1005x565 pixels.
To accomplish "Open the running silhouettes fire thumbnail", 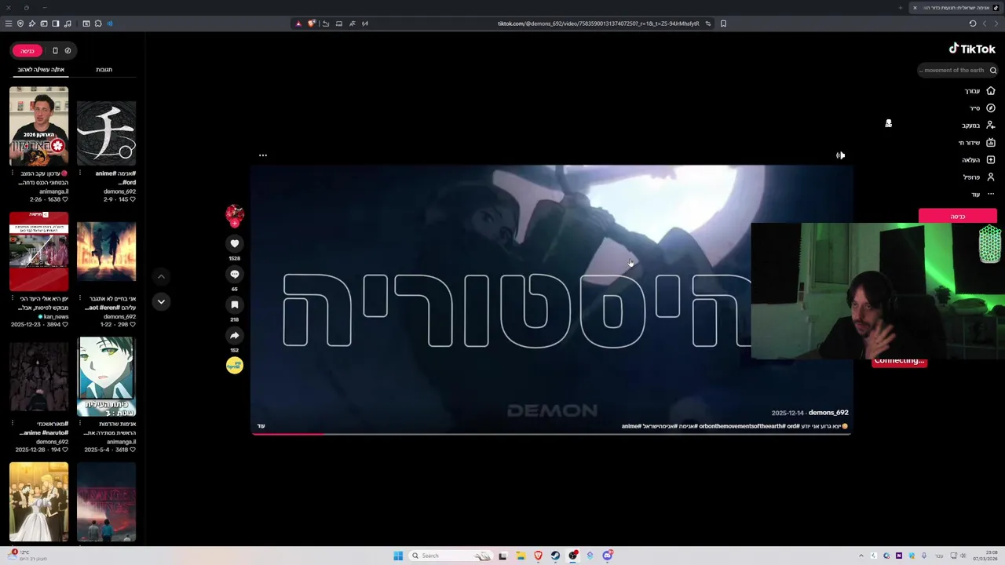I will 106,251.
